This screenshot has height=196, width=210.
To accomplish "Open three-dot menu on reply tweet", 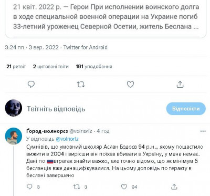I will [x=203, y=131].
